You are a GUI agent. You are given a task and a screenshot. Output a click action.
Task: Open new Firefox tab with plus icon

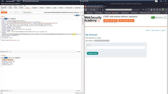pyautogui.click(x=105, y=6)
